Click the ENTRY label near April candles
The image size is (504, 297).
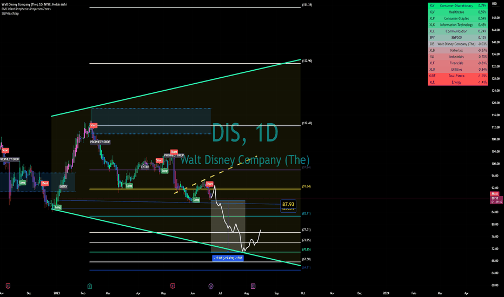(145, 167)
